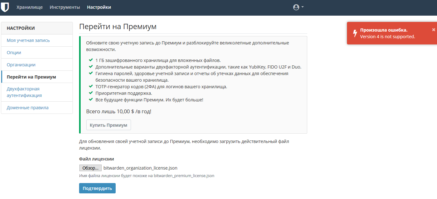Click the Приоритетная поддержка feature text
Viewport: 437px width, 199px height.
coord(124,93)
